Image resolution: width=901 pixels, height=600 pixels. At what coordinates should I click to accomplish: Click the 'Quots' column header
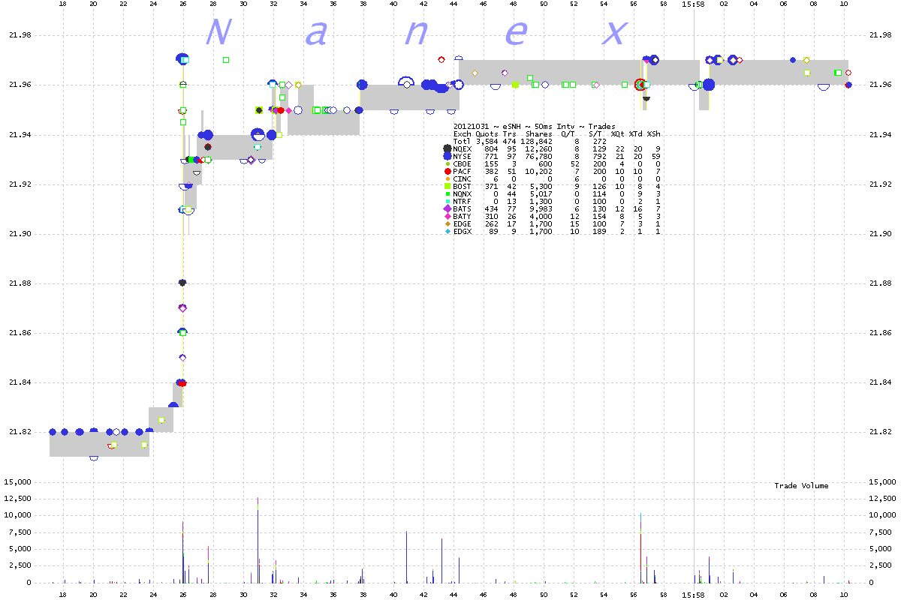coord(486,133)
